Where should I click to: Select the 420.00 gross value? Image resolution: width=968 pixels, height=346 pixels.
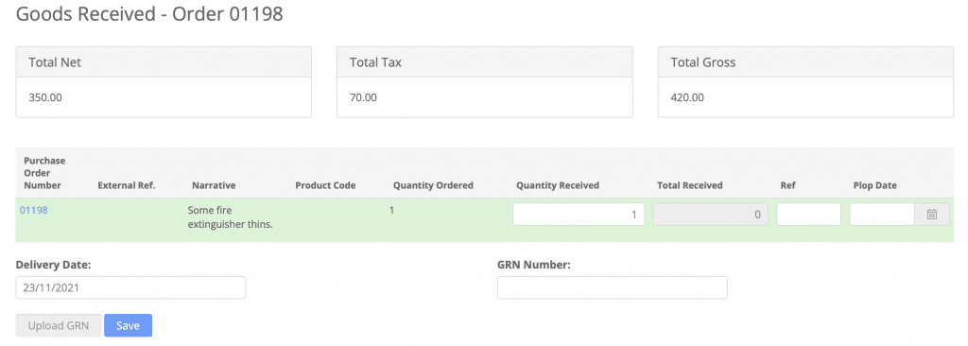687,97
